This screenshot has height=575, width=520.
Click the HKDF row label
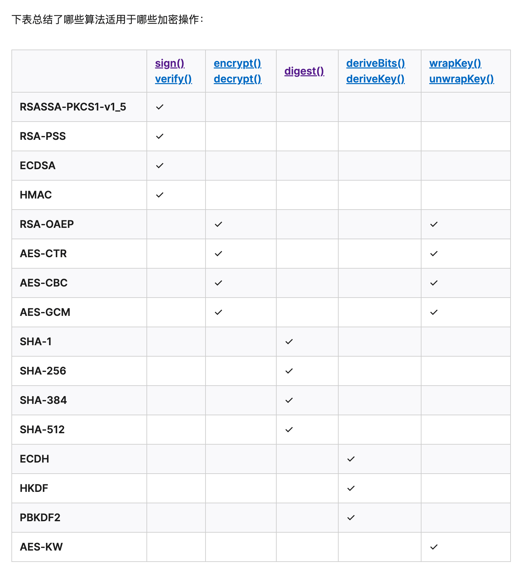coord(34,488)
